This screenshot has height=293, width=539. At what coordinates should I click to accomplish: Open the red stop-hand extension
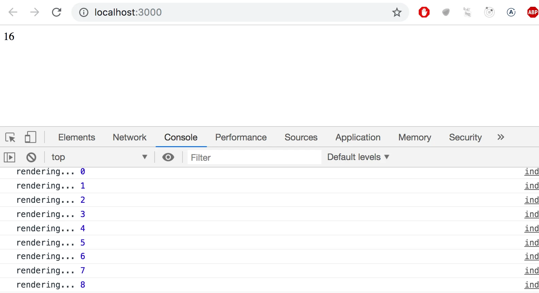point(424,13)
